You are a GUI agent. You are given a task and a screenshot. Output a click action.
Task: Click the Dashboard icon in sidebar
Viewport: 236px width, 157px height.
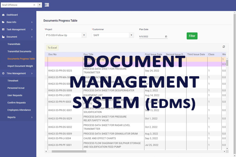click(x=3, y=15)
